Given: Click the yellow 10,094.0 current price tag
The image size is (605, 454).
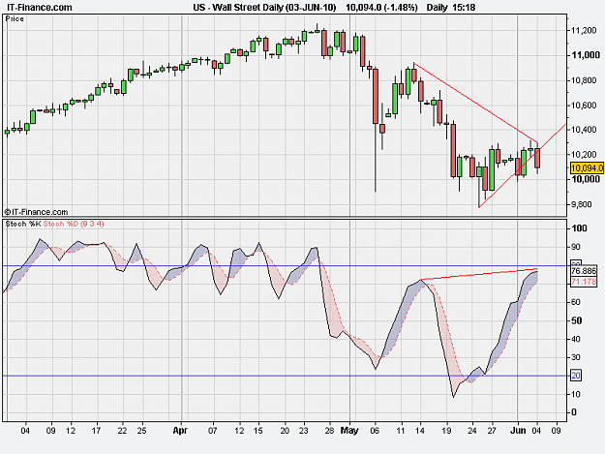Looking at the screenshot, I should pyautogui.click(x=587, y=167).
